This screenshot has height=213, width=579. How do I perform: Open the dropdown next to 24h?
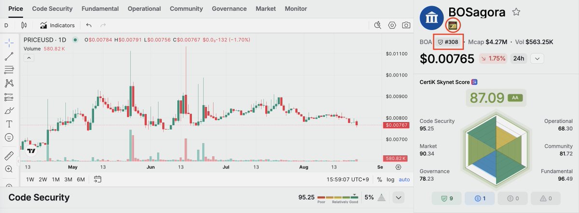(538, 59)
